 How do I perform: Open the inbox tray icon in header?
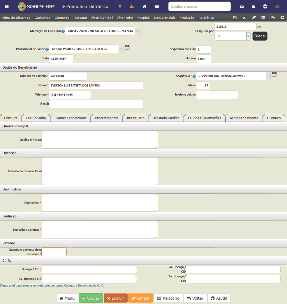(242, 6)
